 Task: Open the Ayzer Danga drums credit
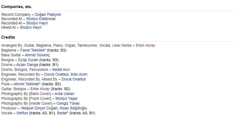point(27,65)
